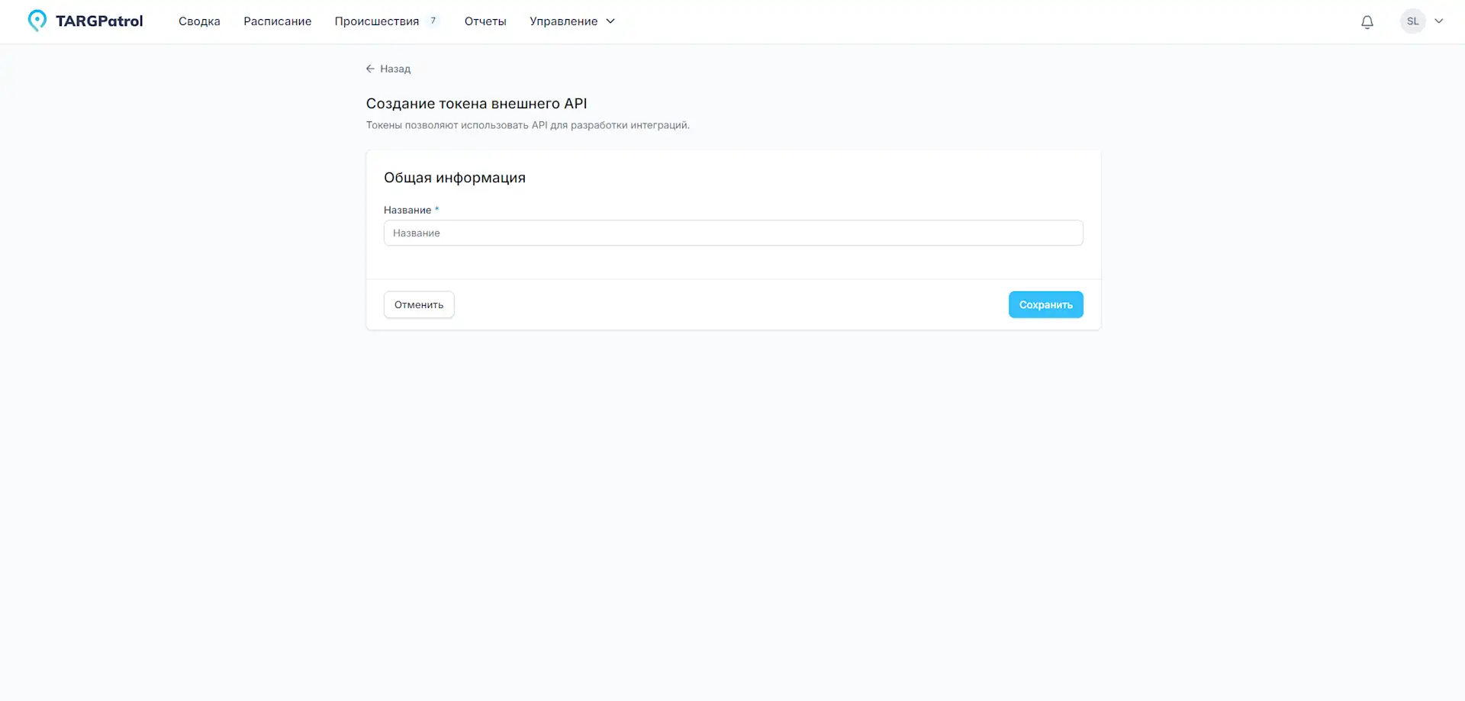1465x701 pixels.
Task: Click the Отменить button
Action: [419, 305]
